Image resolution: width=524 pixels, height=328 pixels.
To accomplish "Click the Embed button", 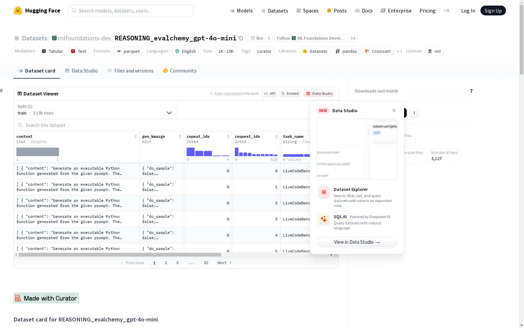I will [290, 93].
